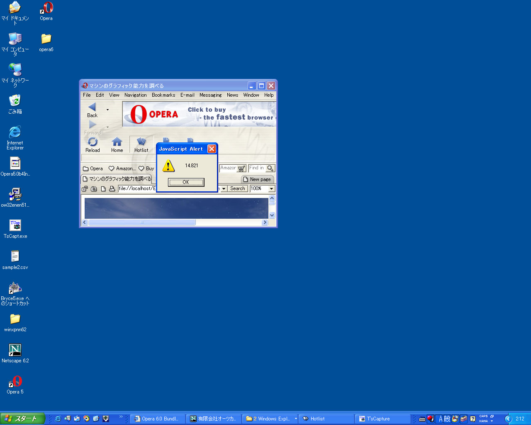Open the Navigation menu

[x=136, y=95]
